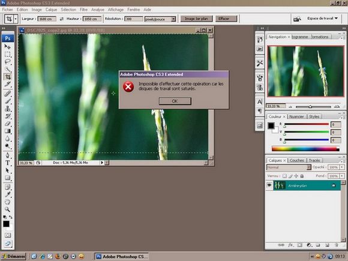Open the Espace de travail dropdown
The height and width of the screenshot is (261, 348).
(x=322, y=19)
